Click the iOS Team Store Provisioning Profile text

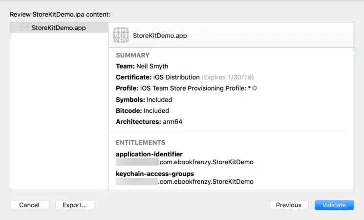[x=193, y=88]
